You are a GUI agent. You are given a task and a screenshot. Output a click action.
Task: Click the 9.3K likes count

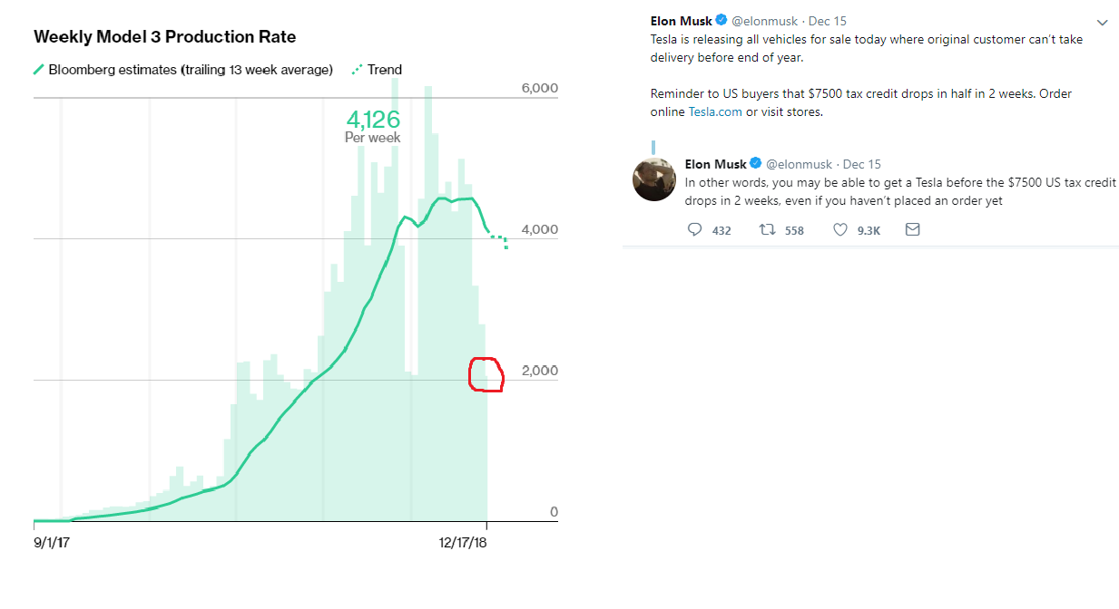(x=869, y=230)
